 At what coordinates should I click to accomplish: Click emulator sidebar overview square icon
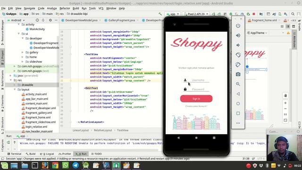(238, 113)
